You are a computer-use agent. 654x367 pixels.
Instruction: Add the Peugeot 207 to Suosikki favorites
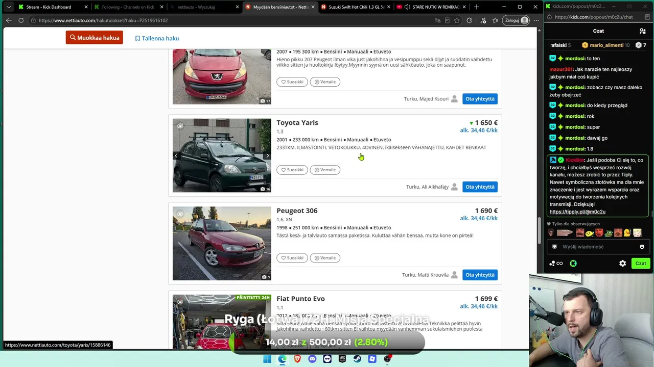coord(292,82)
